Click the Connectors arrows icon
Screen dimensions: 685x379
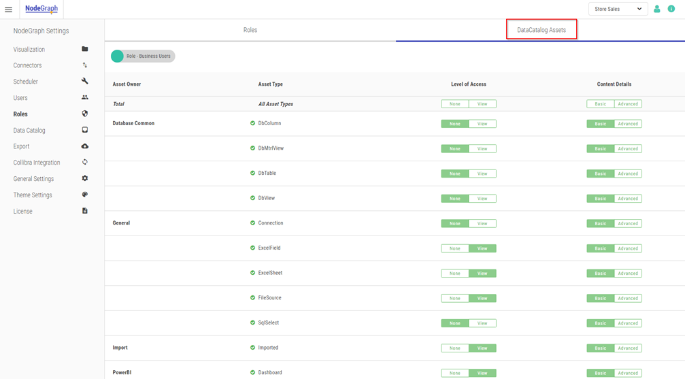click(x=85, y=65)
